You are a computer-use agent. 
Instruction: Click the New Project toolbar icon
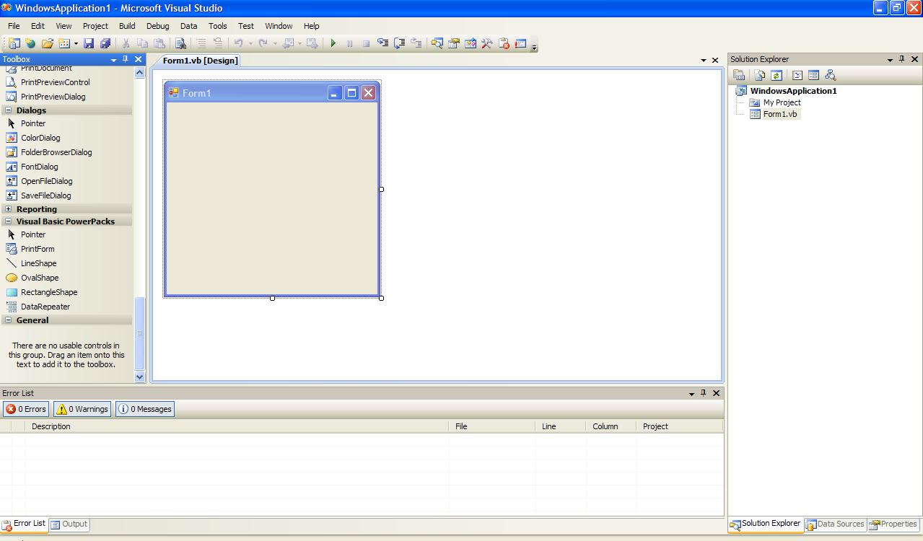[x=14, y=43]
